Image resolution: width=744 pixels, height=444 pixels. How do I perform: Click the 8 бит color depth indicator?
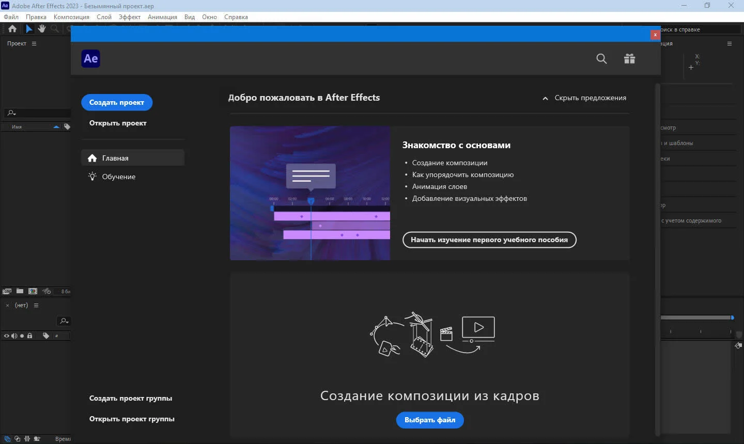66,291
